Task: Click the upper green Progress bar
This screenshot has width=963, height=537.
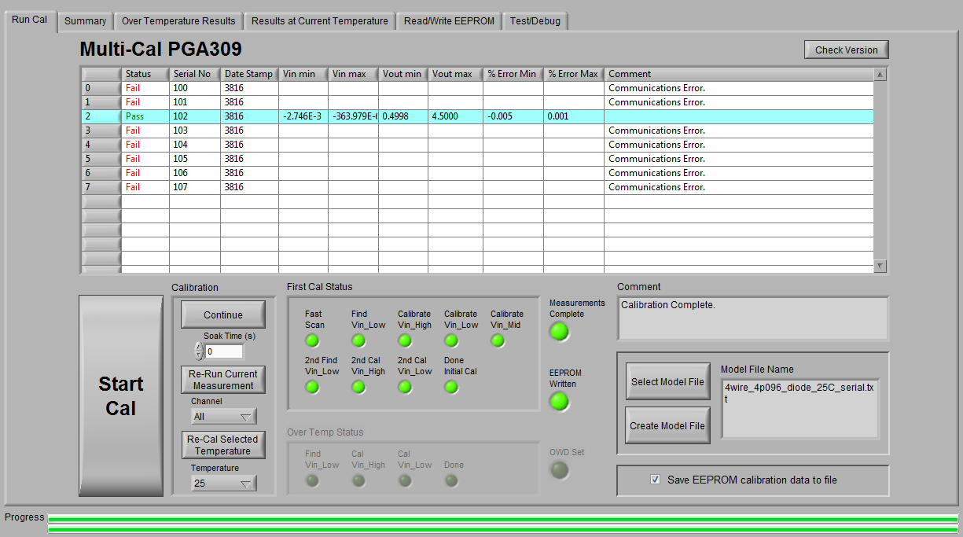Action: point(503,518)
